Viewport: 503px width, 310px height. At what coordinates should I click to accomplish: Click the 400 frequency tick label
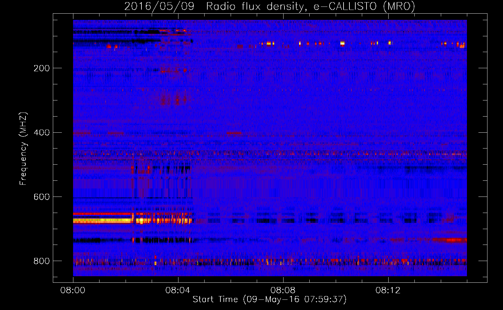click(42, 133)
